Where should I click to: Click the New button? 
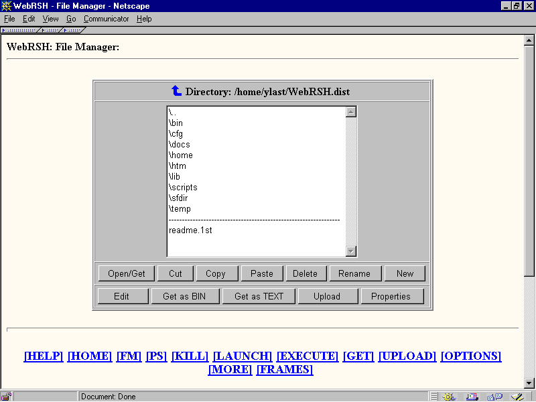pos(405,273)
